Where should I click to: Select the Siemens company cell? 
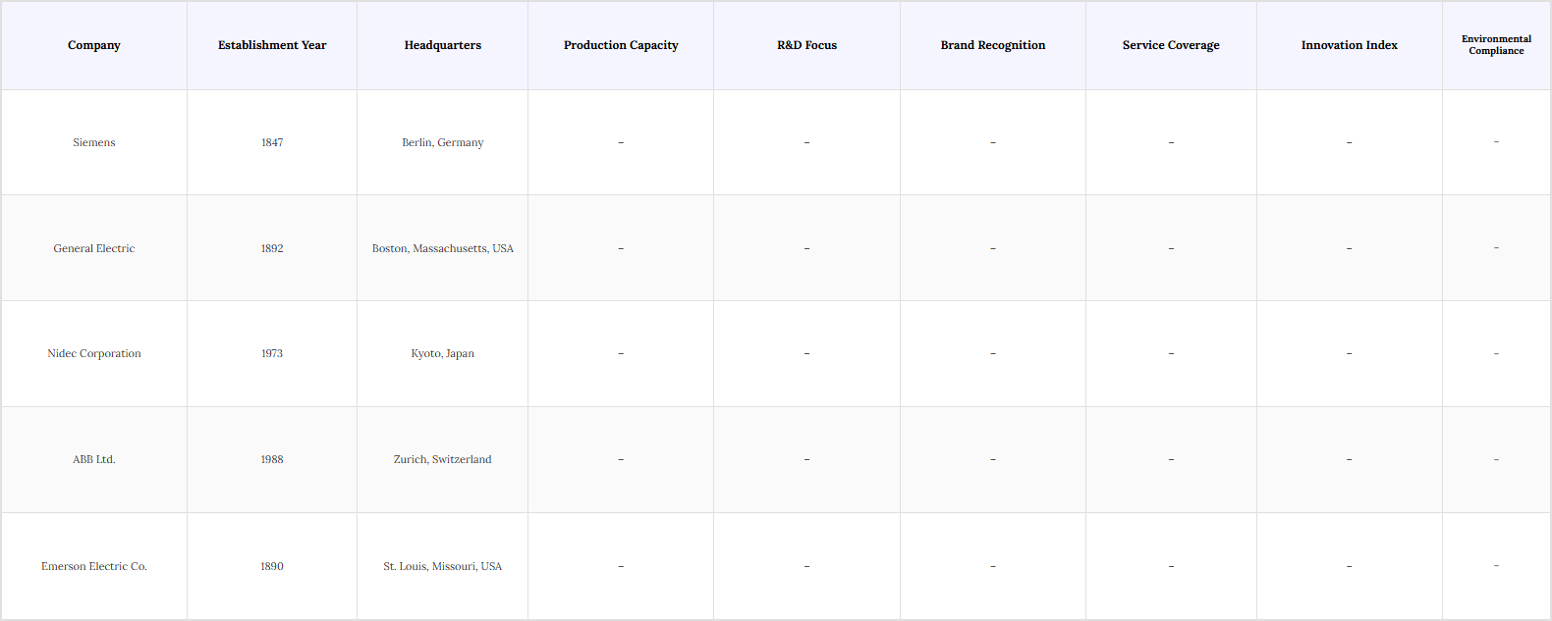(x=94, y=142)
